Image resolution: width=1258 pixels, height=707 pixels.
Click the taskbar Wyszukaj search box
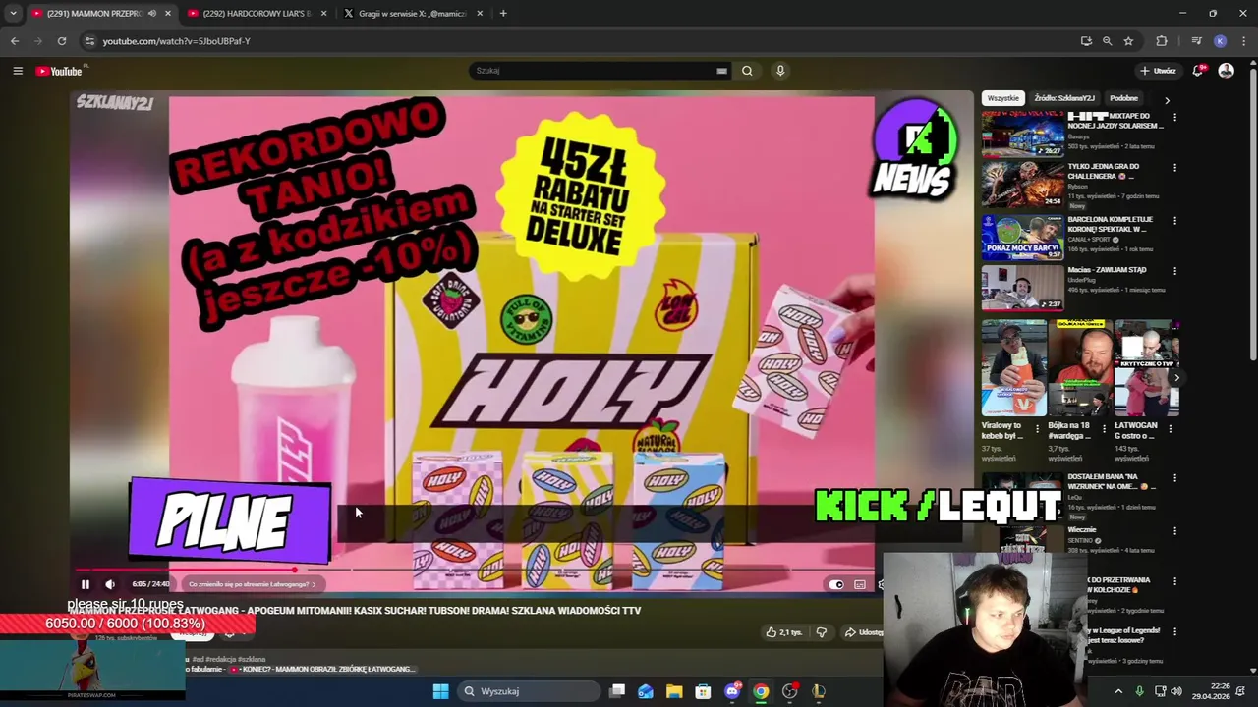tap(529, 691)
